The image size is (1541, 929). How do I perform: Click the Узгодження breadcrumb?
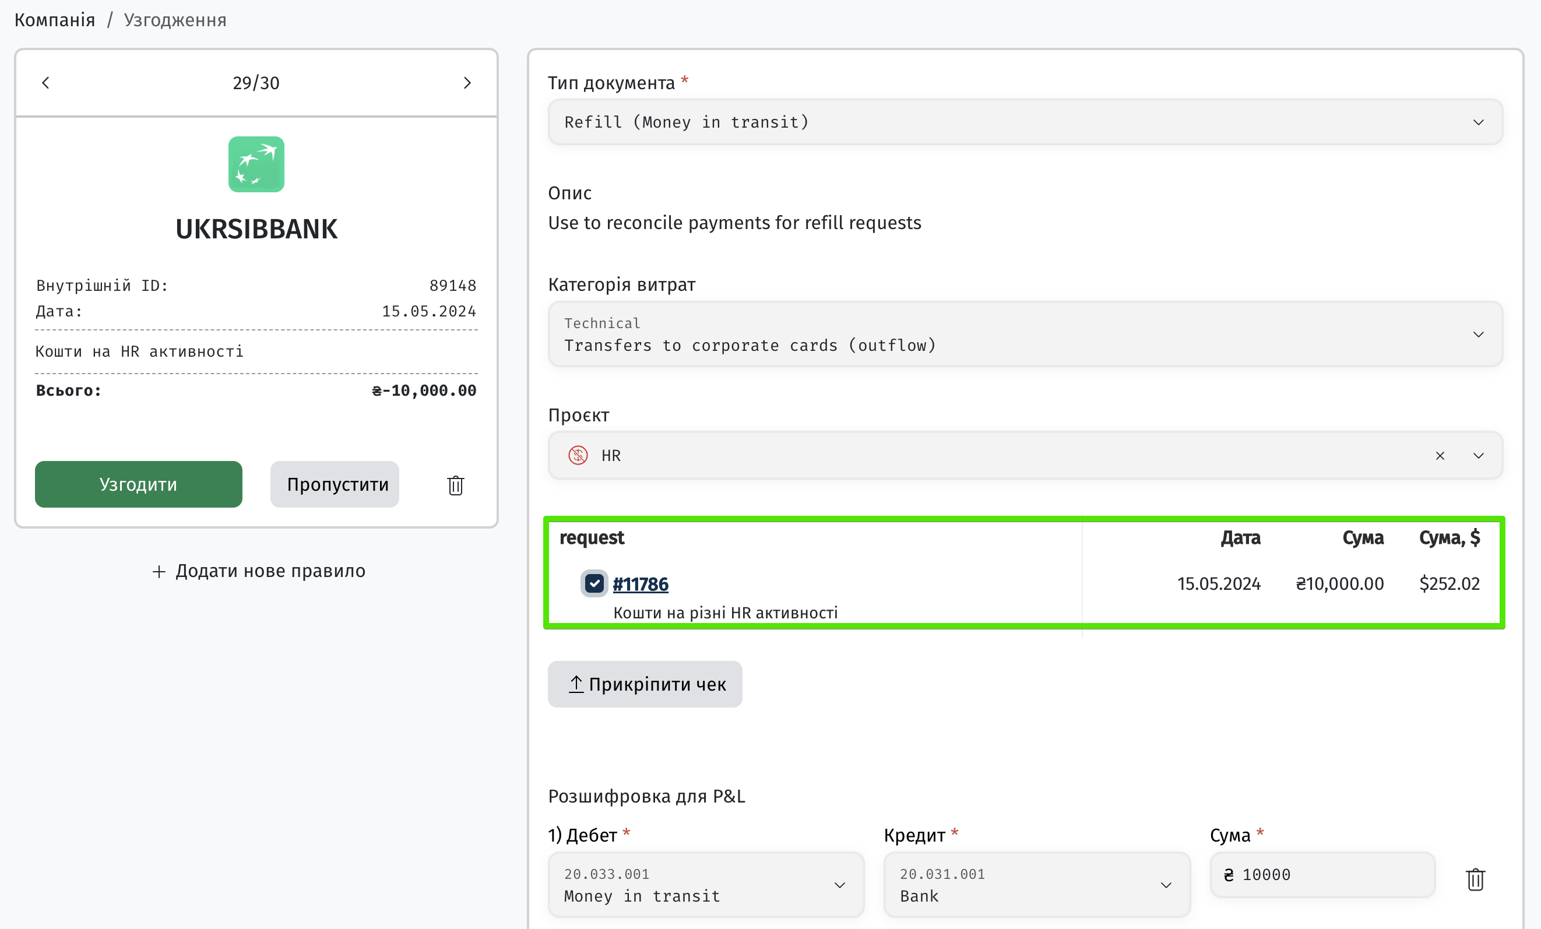click(175, 20)
